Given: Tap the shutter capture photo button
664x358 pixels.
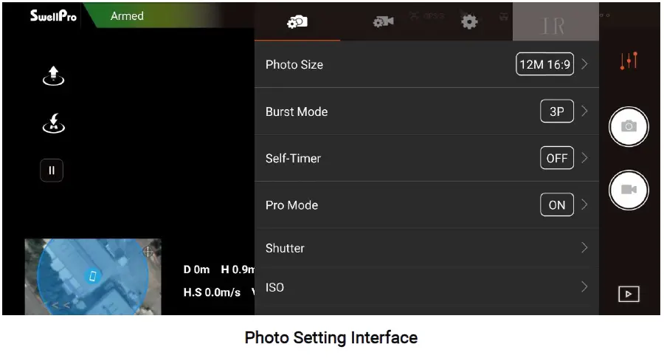Looking at the screenshot, I should 629,126.
